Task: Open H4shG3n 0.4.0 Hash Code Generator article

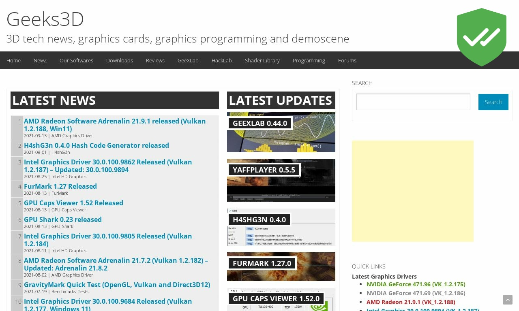Action: 97,145
